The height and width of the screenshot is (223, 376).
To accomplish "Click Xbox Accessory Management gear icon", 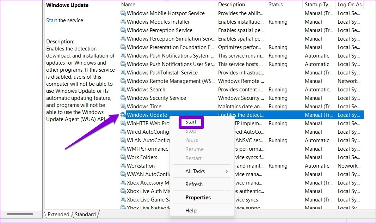I will tap(123, 183).
